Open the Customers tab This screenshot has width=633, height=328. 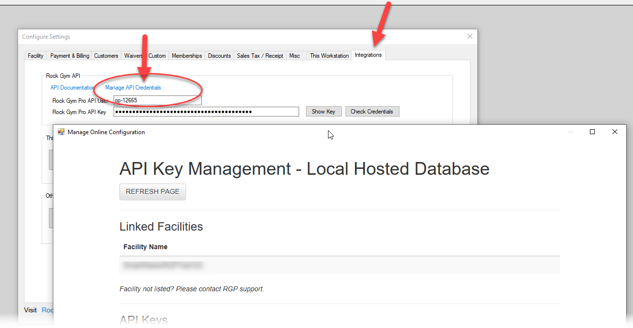(106, 56)
